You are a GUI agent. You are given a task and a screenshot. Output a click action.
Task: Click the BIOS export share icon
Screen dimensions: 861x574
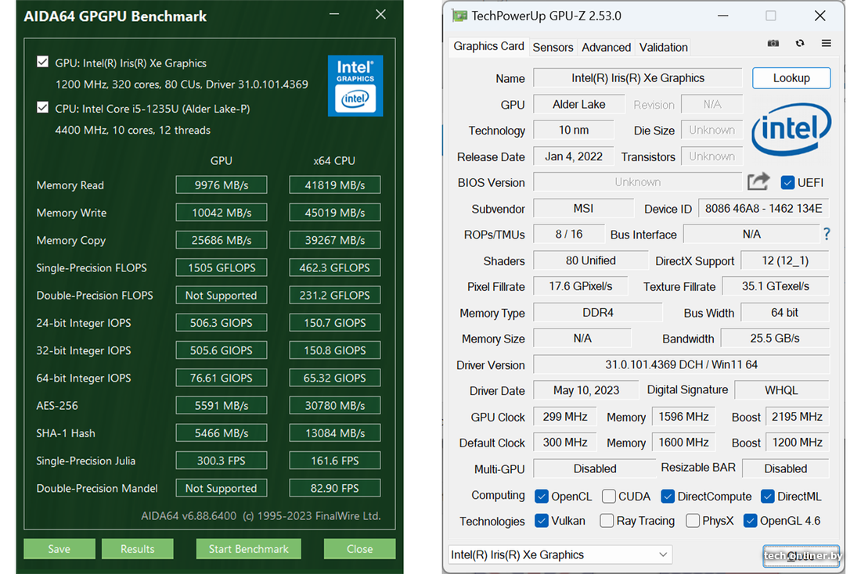(x=758, y=182)
